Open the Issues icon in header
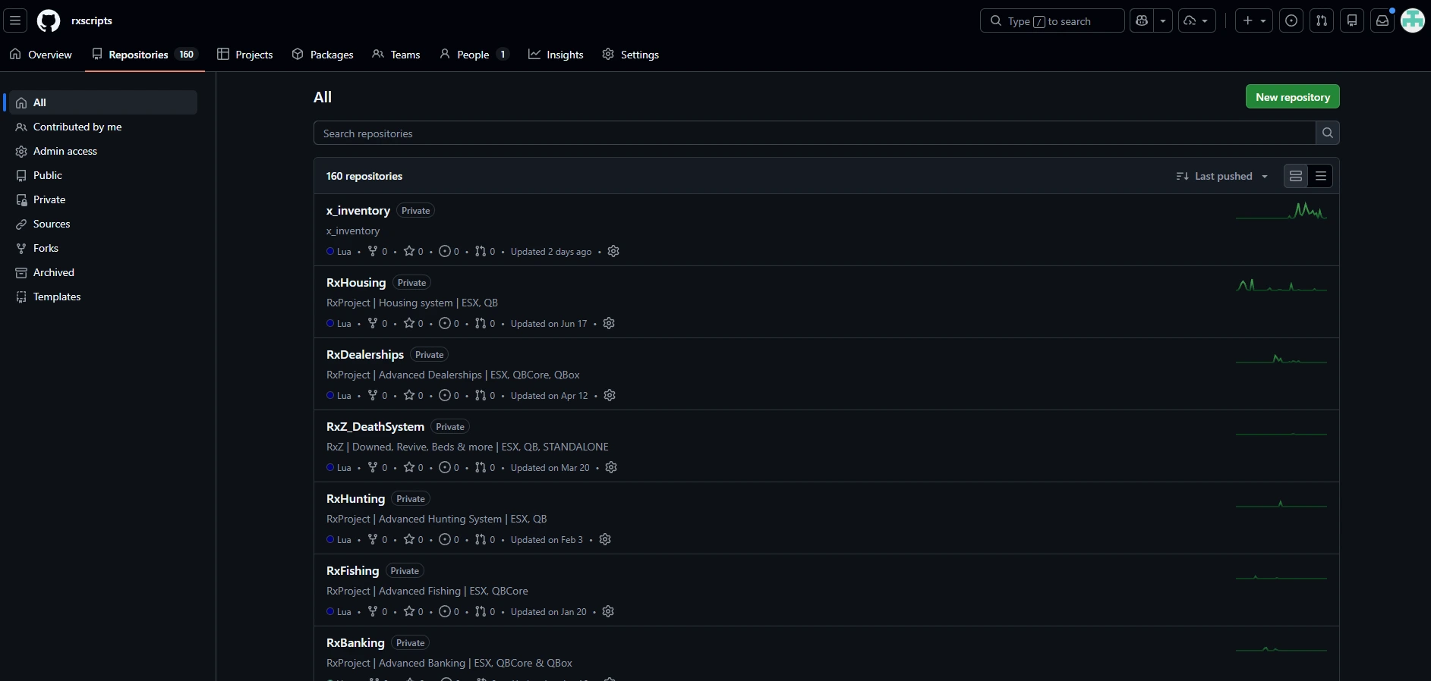Screen dimensions: 1431x681 pyautogui.click(x=1291, y=20)
